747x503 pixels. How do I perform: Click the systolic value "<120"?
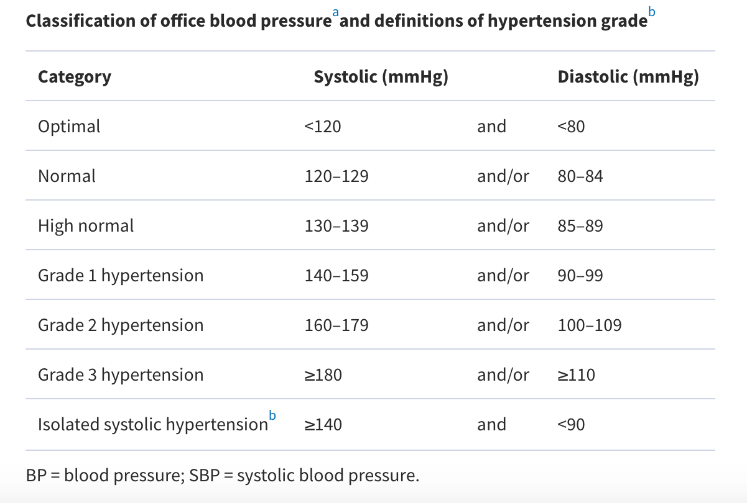[323, 127]
